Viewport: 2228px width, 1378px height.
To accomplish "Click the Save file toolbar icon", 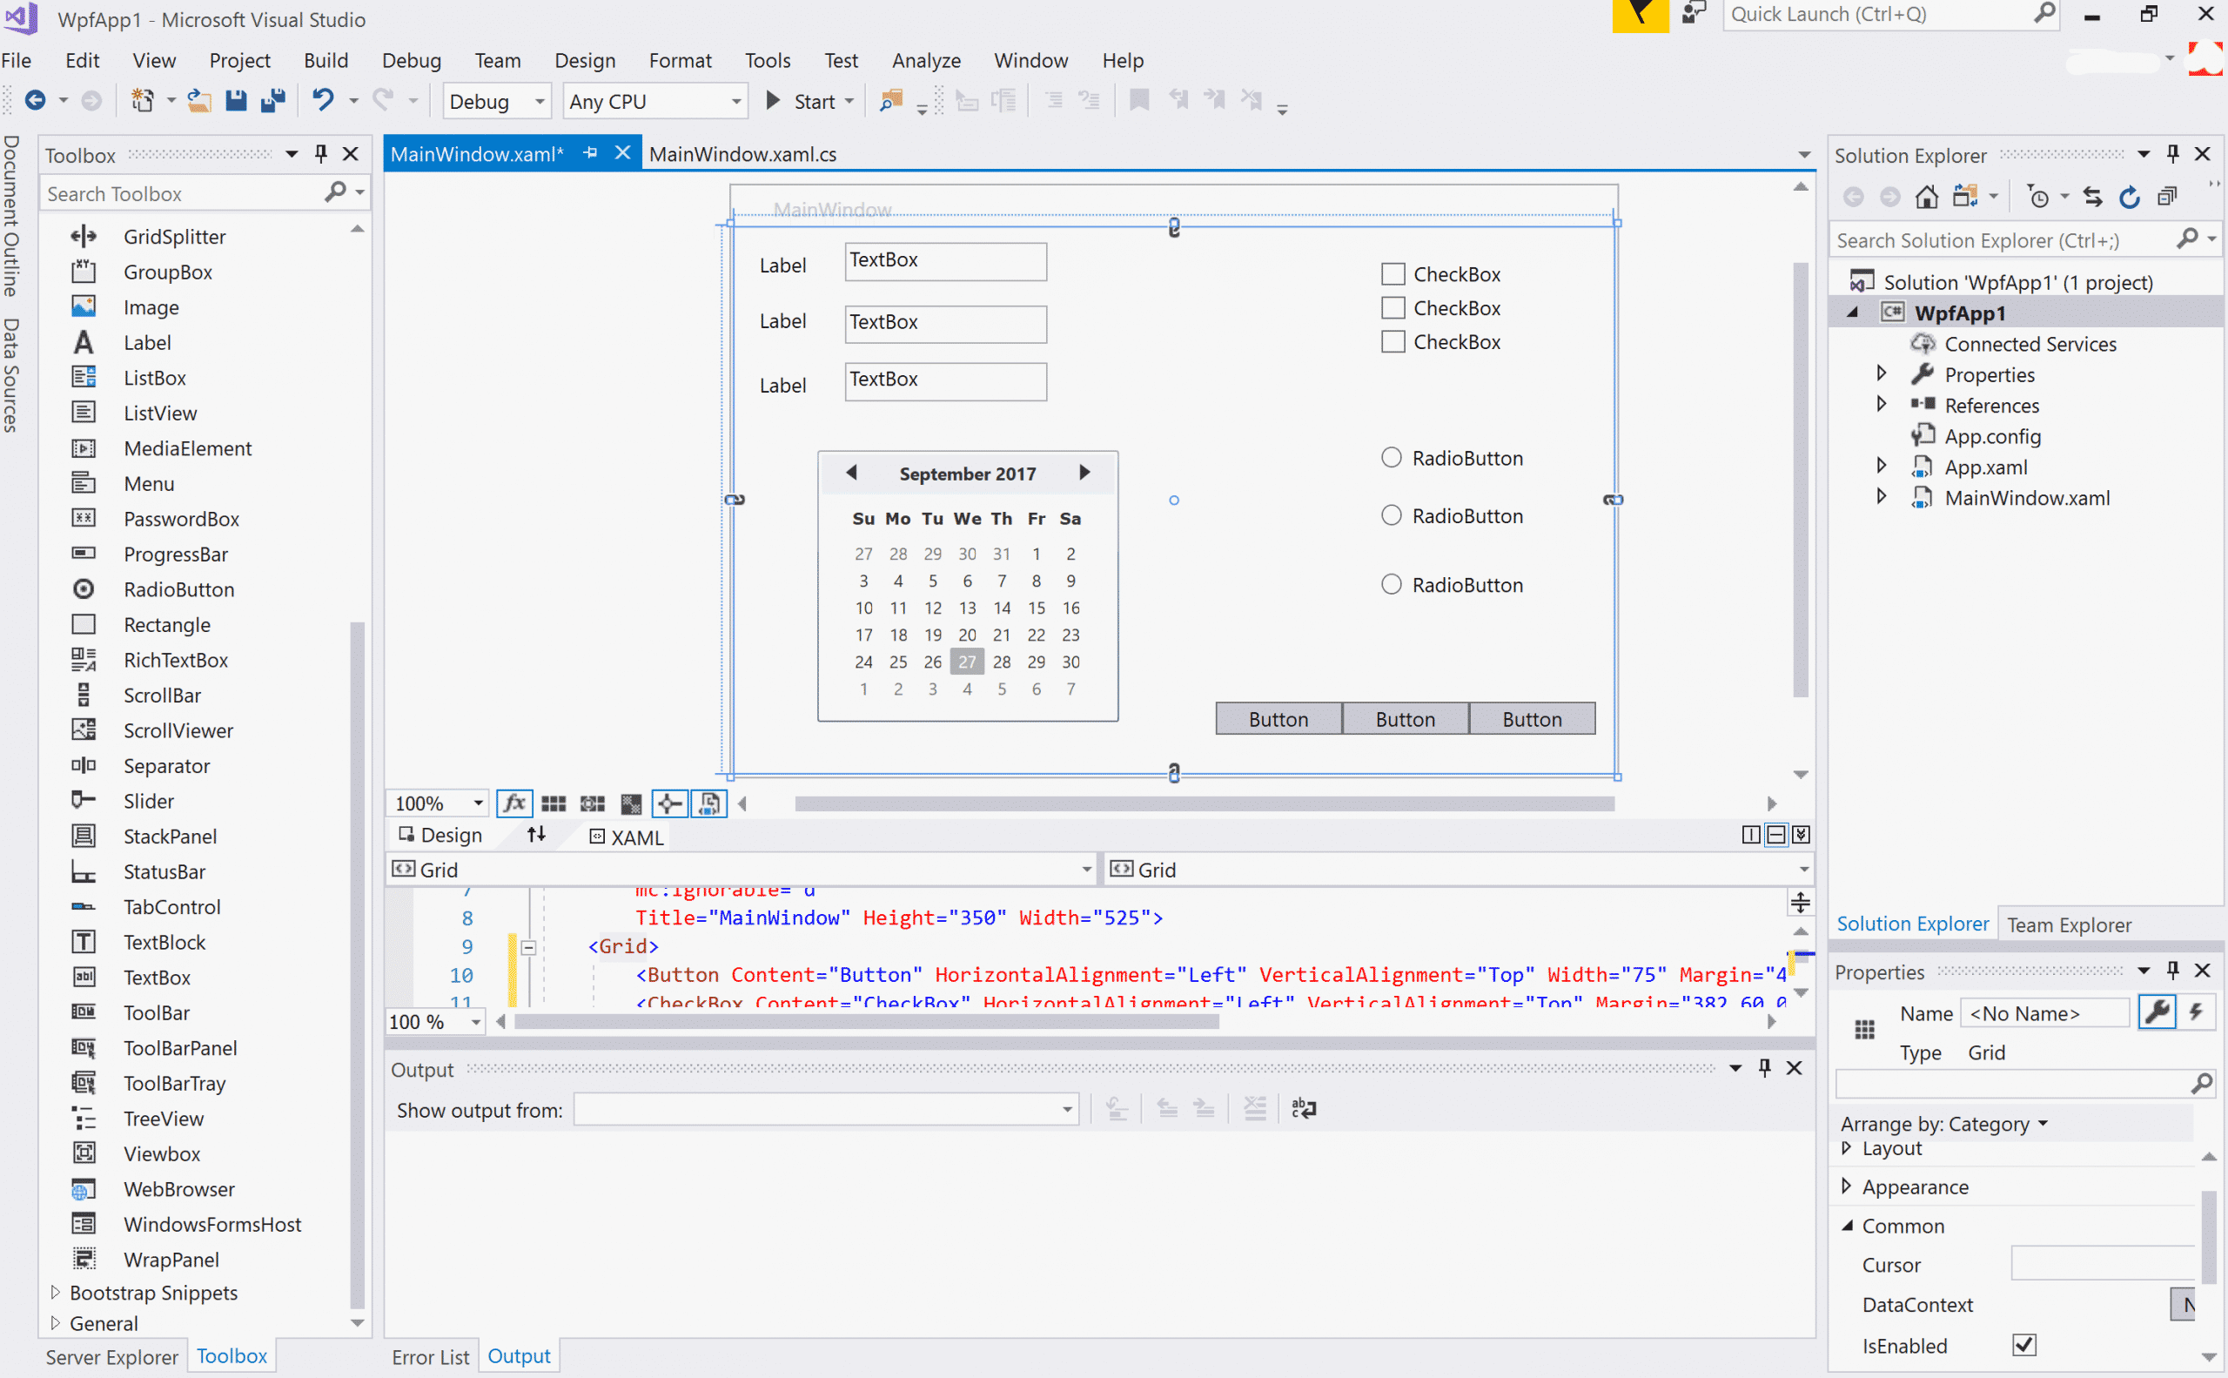I will click(x=236, y=100).
